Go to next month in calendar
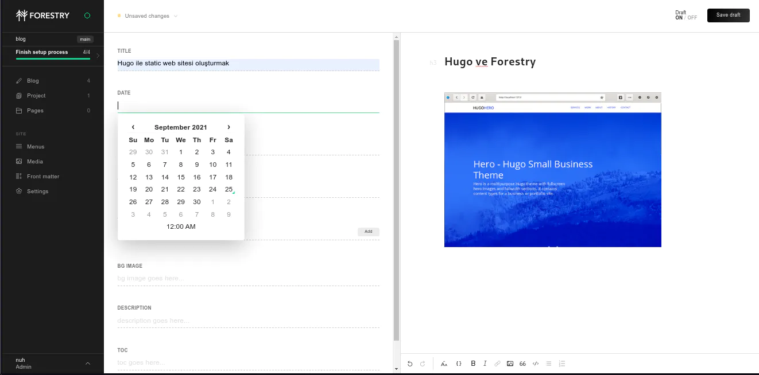This screenshot has height=375, width=759. click(229, 127)
